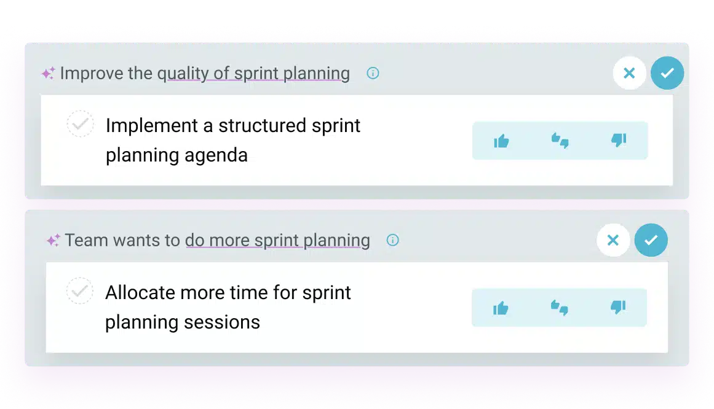Screen dimensions: 714x409
Task: Open underlined 'do more sprint planning' link
Action: click(x=277, y=240)
